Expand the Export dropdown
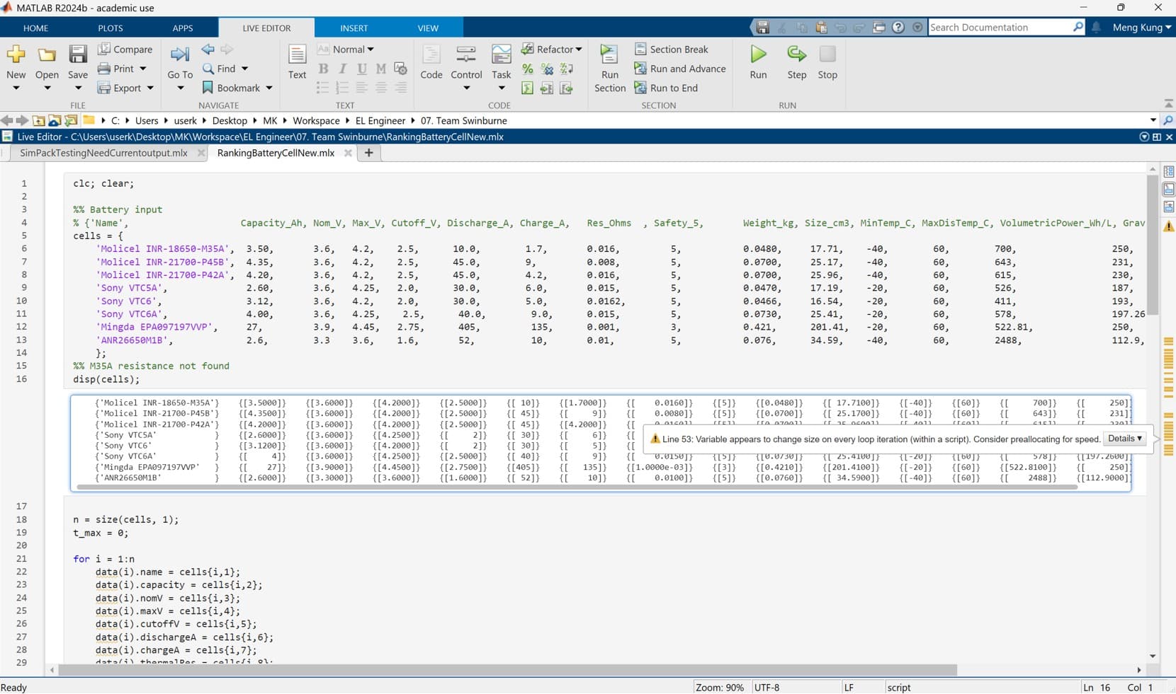This screenshot has width=1176, height=694. click(x=150, y=88)
